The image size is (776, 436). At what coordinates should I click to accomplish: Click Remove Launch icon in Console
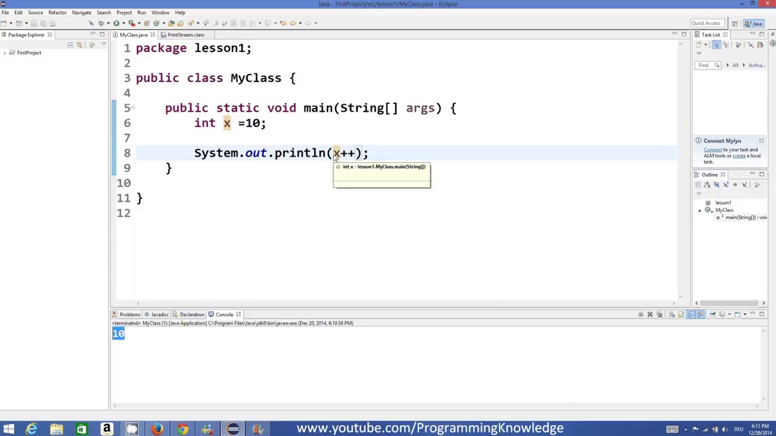(x=650, y=314)
